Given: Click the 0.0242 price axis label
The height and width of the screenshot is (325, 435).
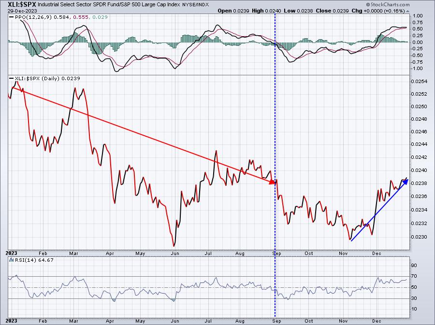Looking at the screenshot, I should pyautogui.click(x=419, y=157).
